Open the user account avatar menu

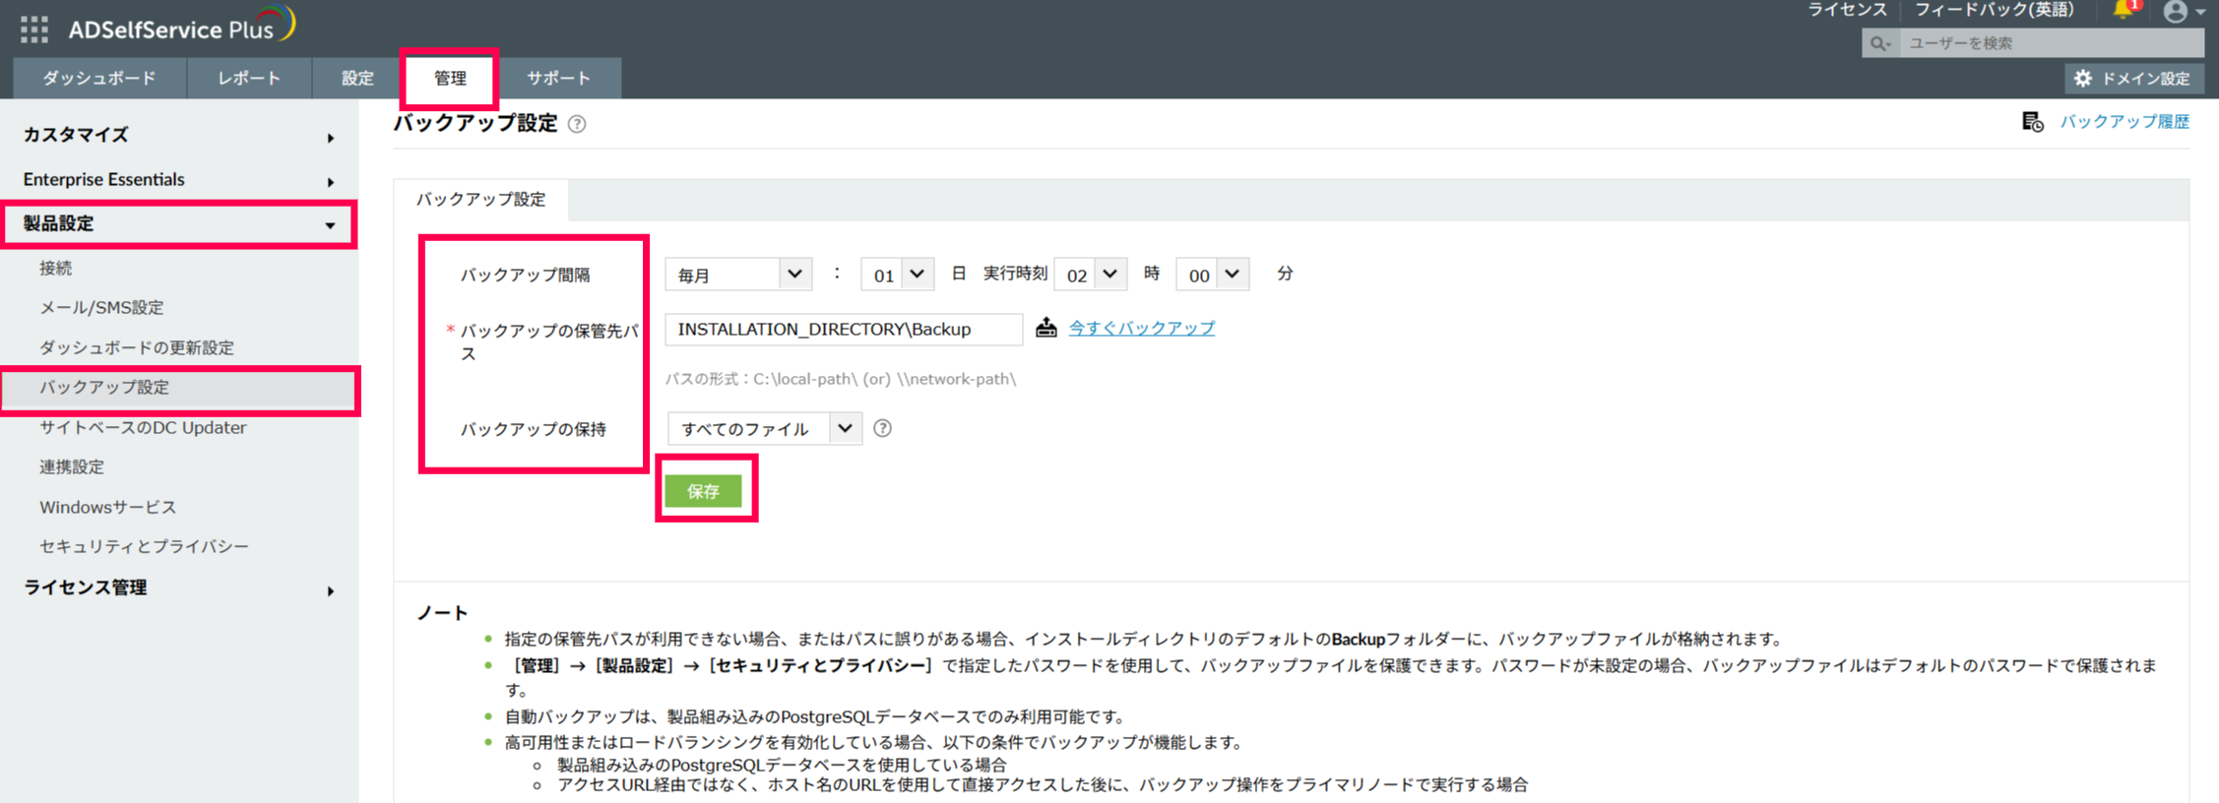2176,12
